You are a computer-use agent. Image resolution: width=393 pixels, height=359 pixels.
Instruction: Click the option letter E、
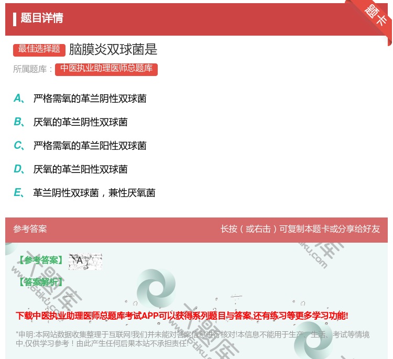(x=19, y=192)
